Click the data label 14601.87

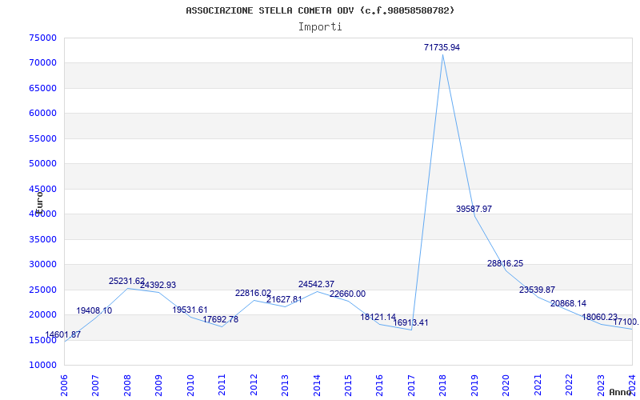point(62,334)
